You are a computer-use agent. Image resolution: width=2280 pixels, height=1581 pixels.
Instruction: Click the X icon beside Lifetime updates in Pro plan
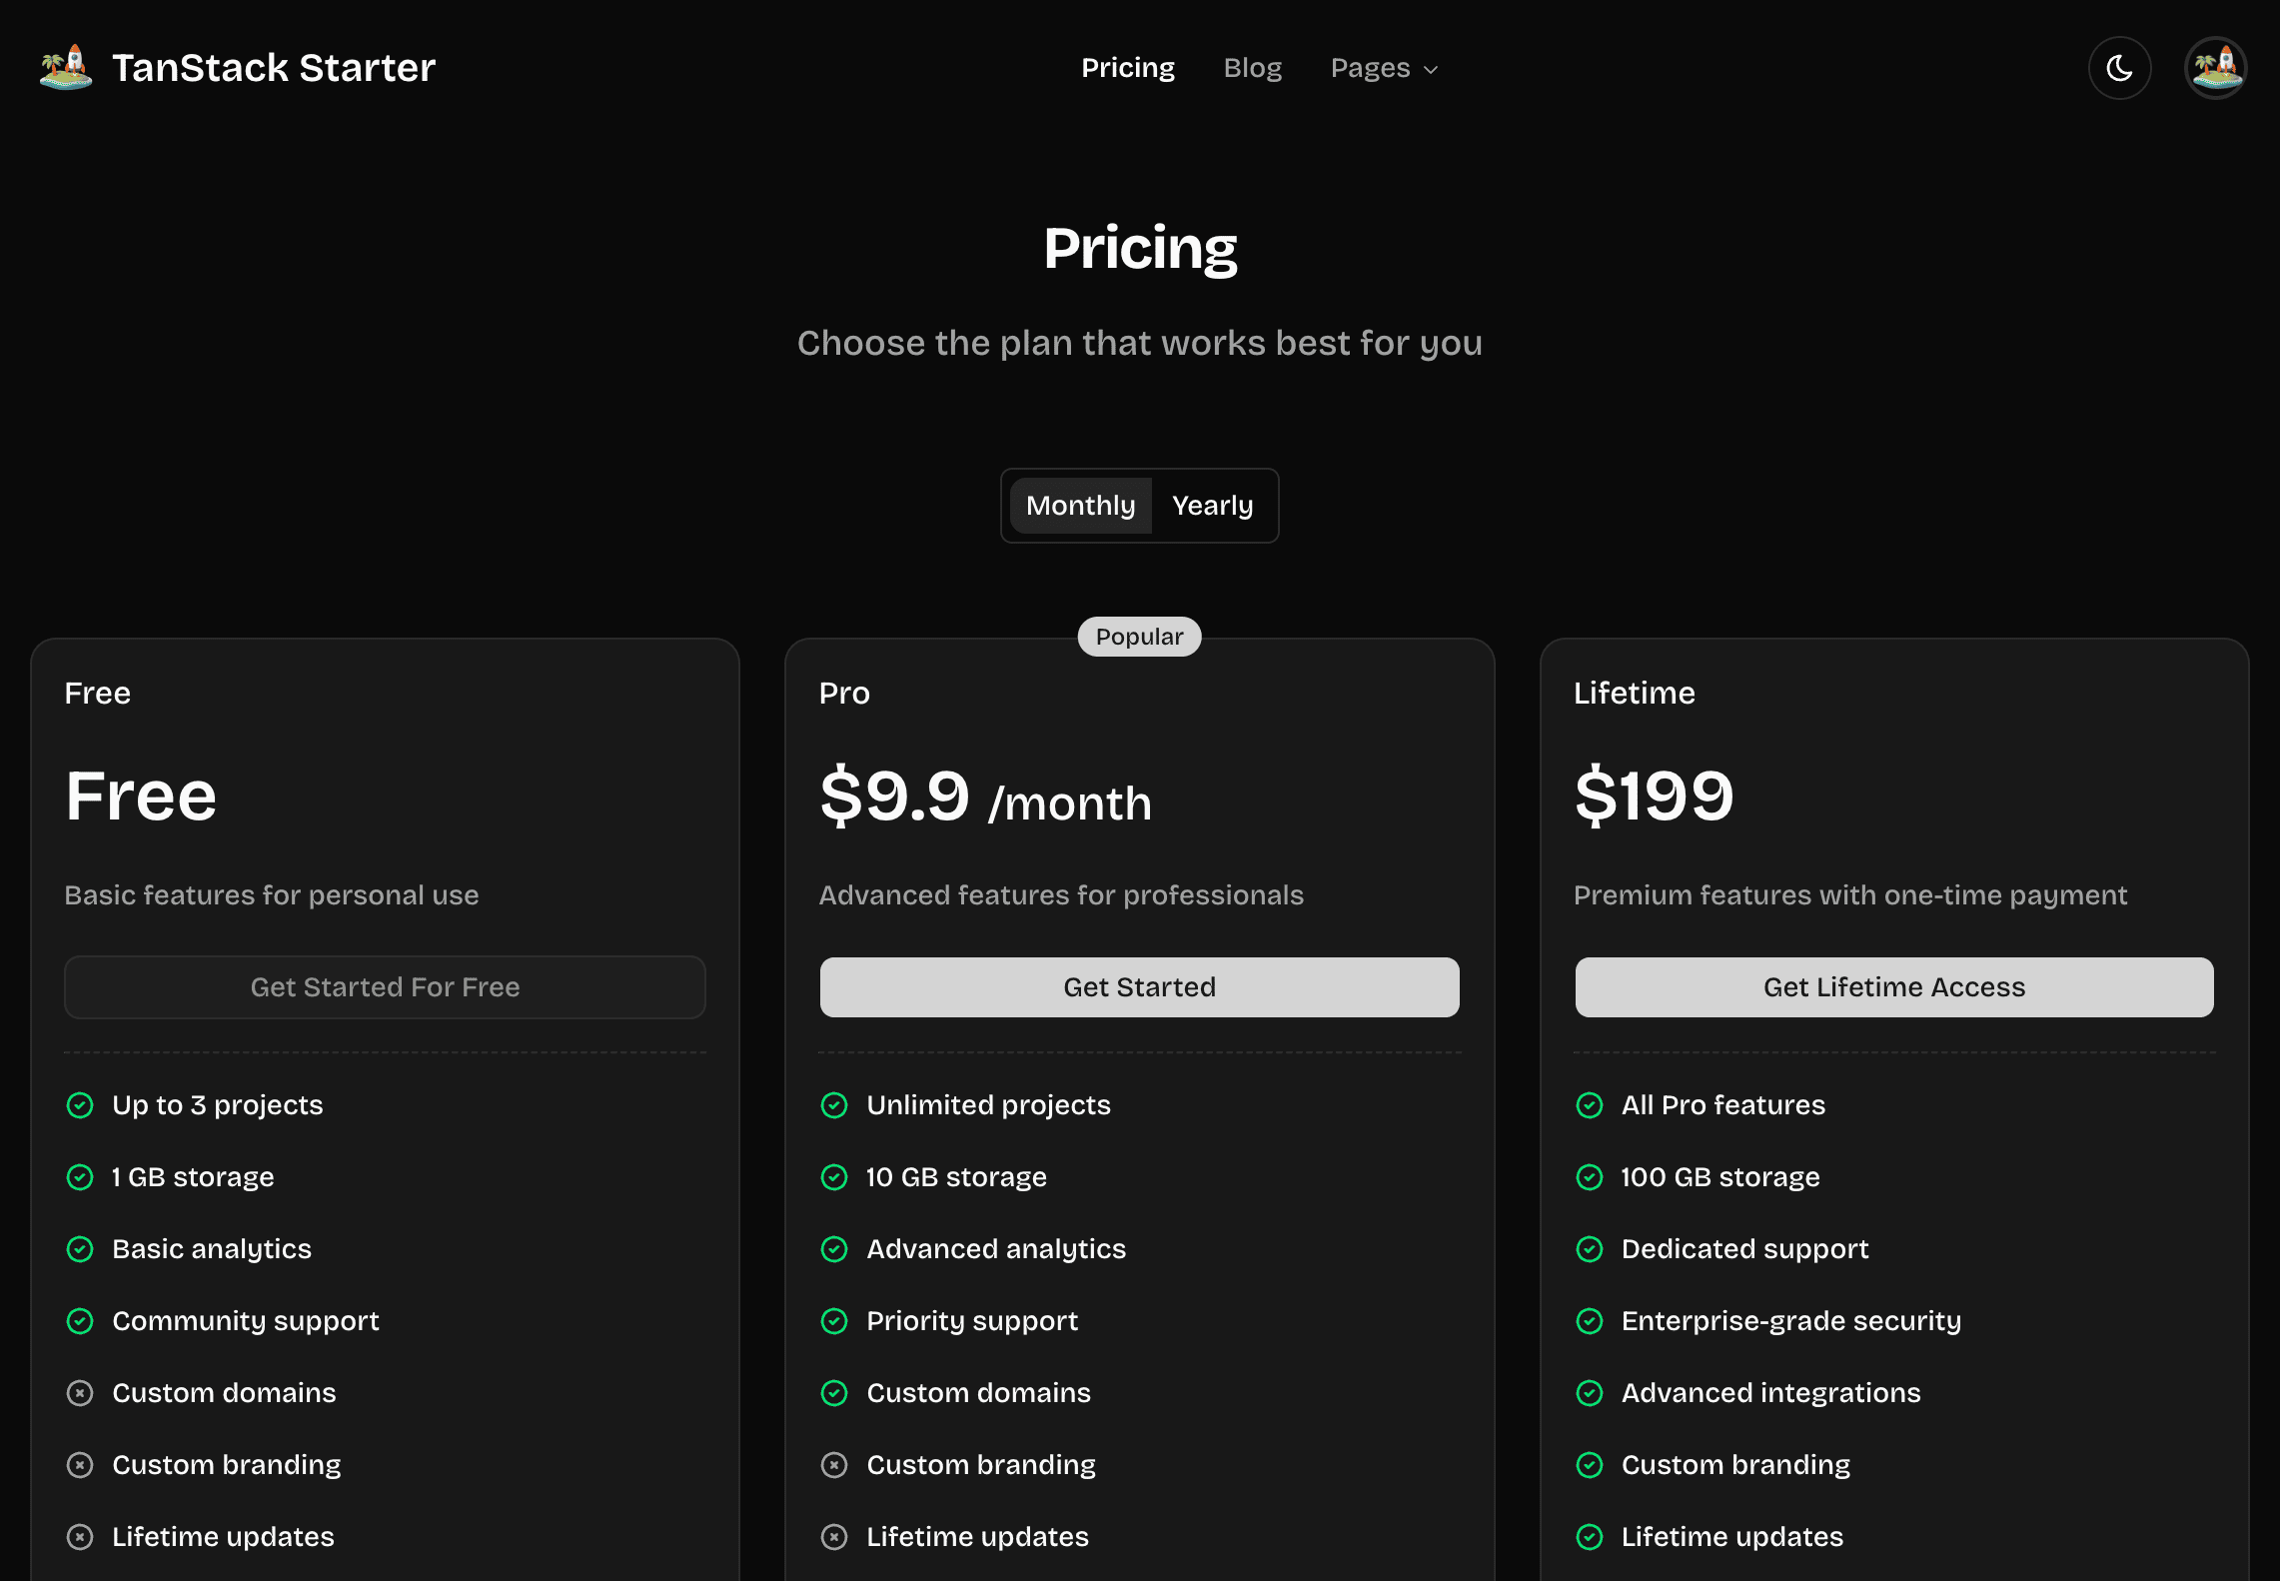point(835,1537)
